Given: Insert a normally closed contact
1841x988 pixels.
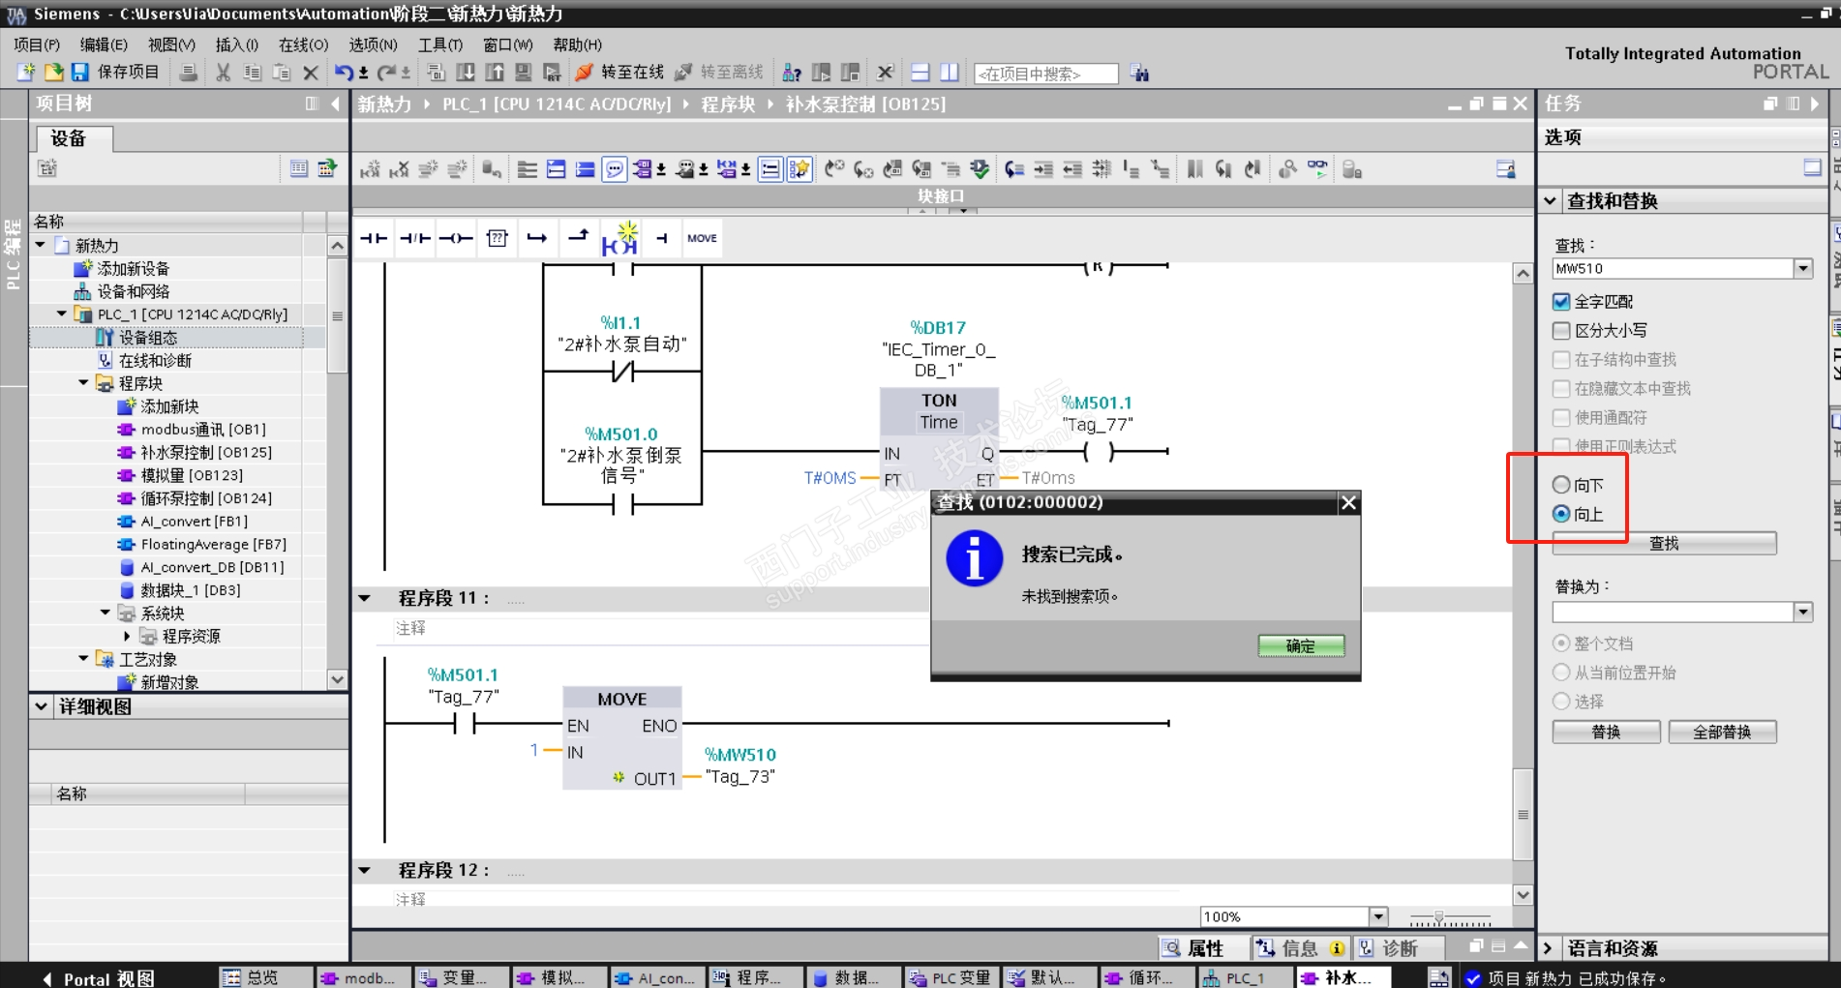Looking at the screenshot, I should coord(415,238).
